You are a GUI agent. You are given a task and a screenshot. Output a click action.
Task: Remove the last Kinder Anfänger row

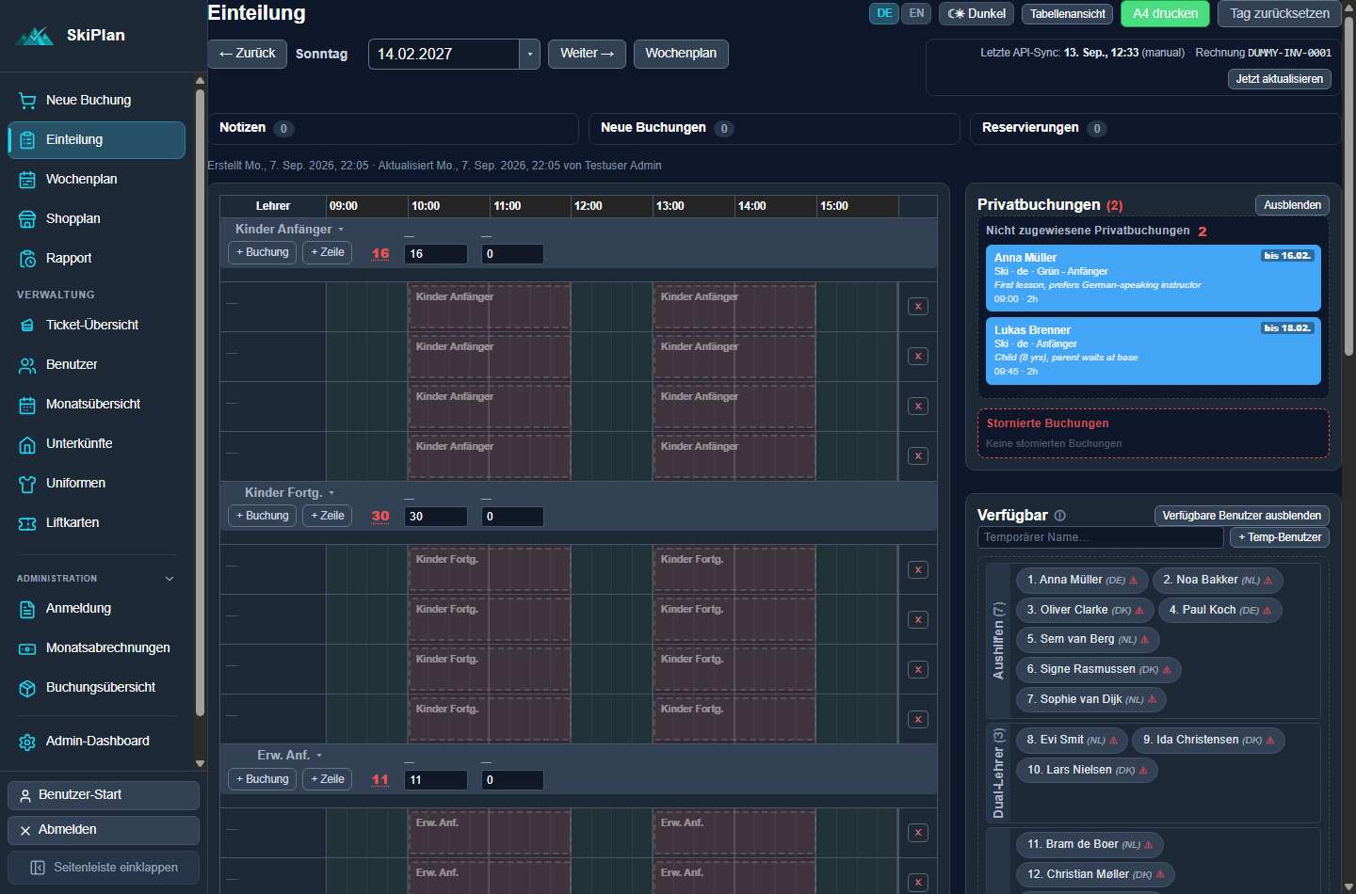[918, 456]
